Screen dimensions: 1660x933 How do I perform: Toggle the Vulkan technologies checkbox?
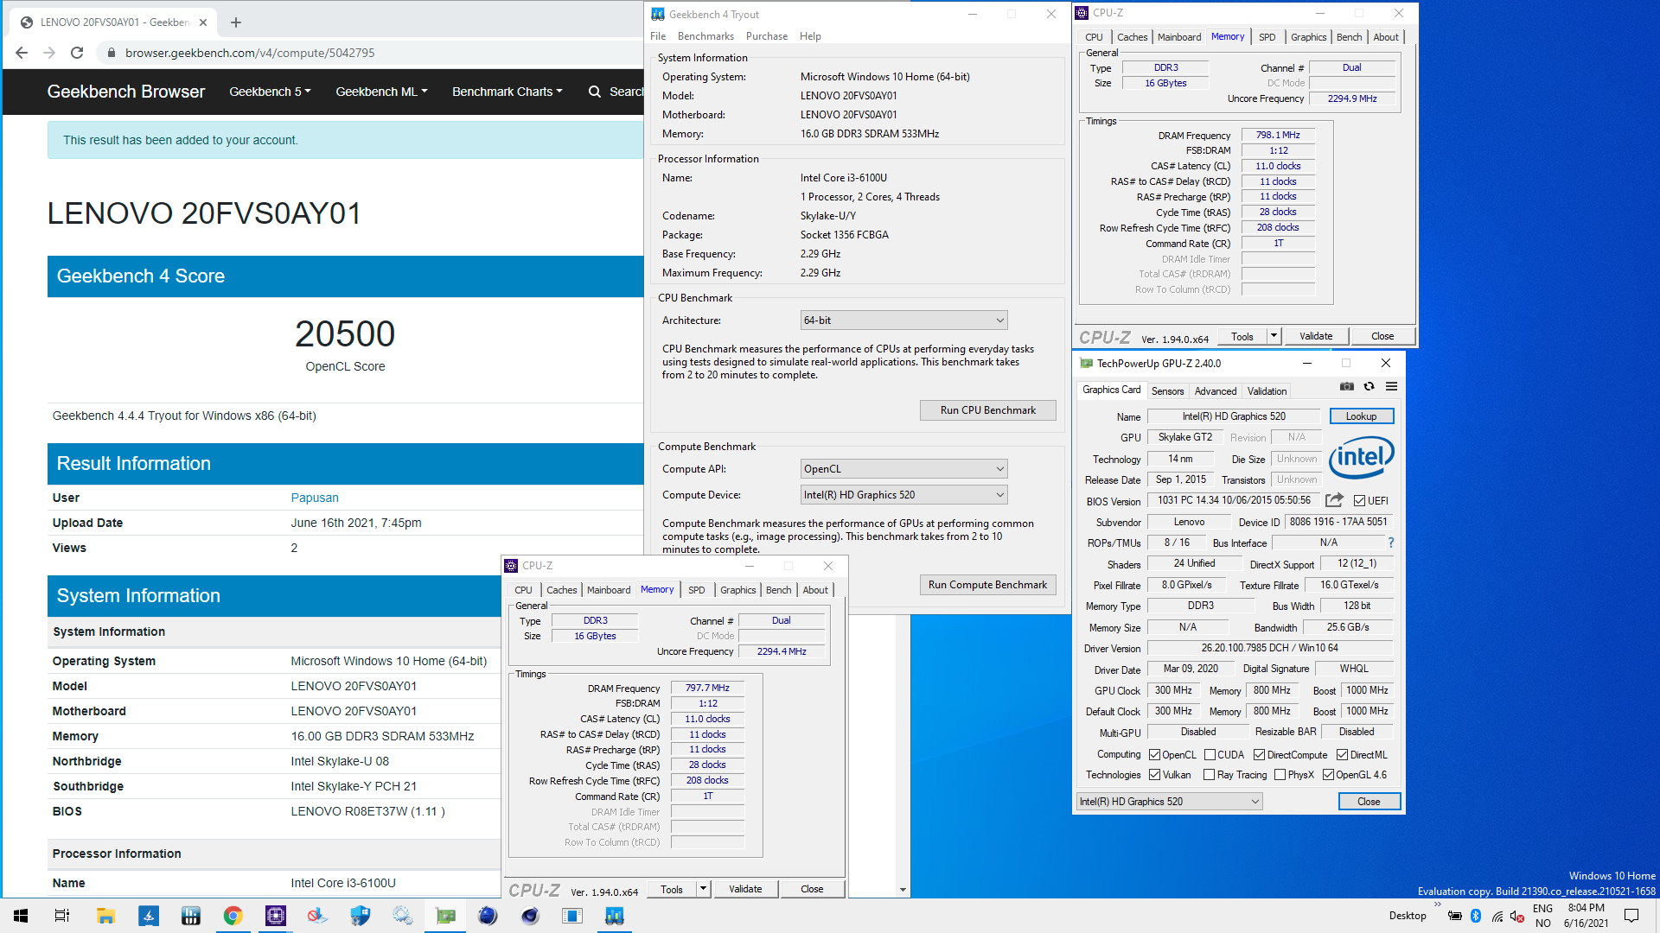[1155, 775]
